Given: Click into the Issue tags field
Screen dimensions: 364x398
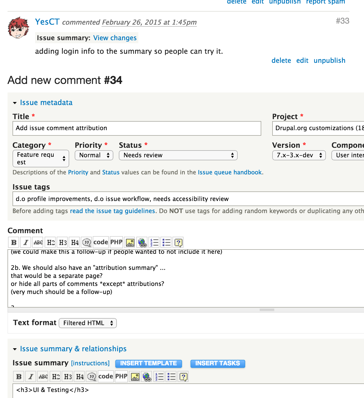Looking at the screenshot, I should tap(188, 199).
